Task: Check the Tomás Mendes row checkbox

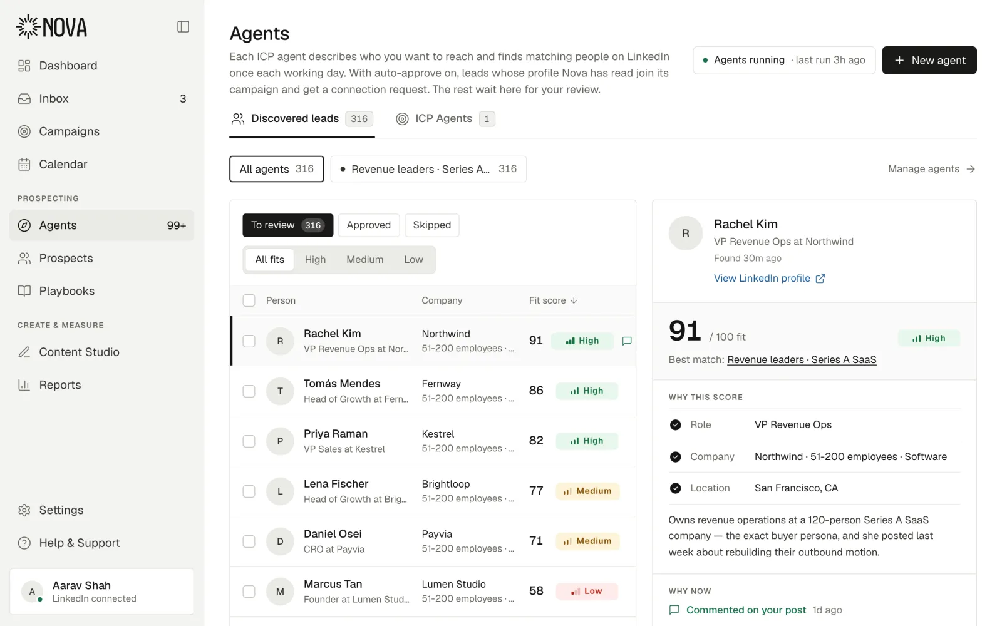Action: pyautogui.click(x=249, y=391)
